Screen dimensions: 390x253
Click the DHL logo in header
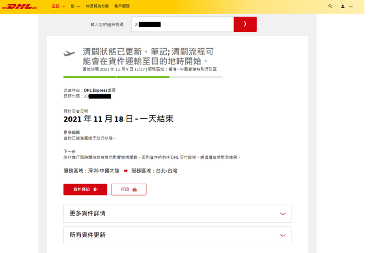point(19,6)
